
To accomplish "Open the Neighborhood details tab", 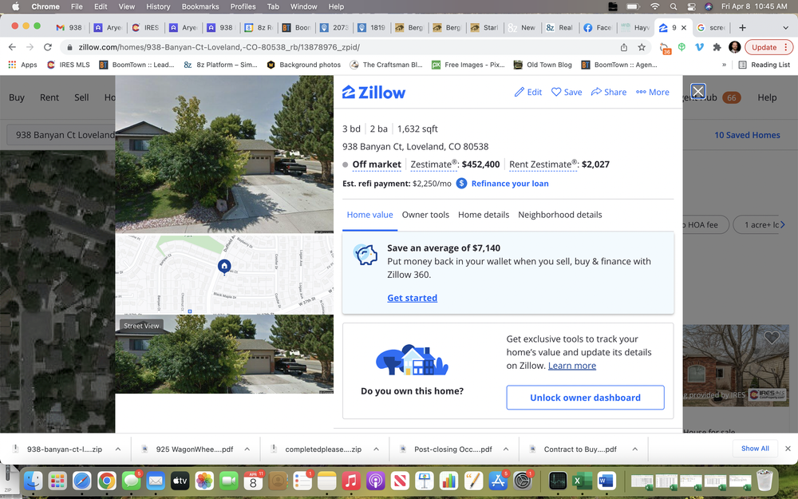I will (x=560, y=215).
